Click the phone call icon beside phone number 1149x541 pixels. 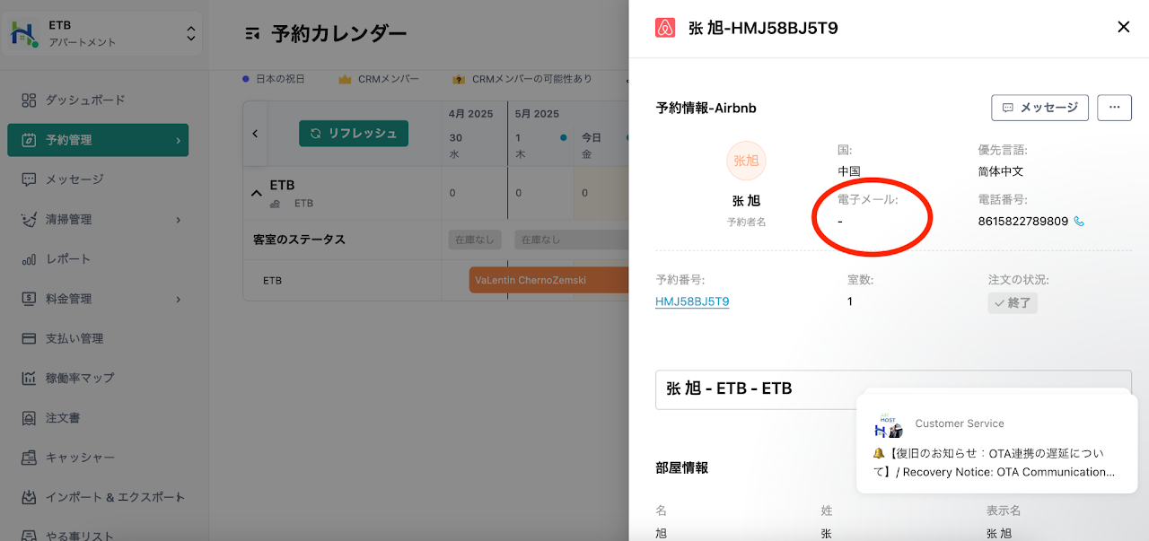(1079, 222)
